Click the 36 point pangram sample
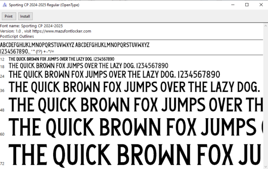The height and width of the screenshot is (169, 268). (x=134, y=87)
